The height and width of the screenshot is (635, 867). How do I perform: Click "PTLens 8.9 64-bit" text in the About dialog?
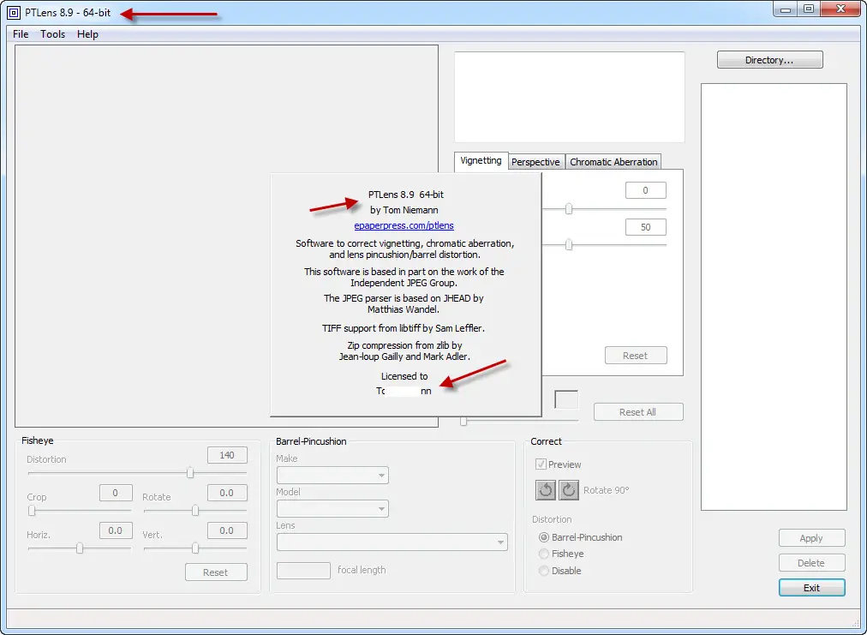[406, 195]
